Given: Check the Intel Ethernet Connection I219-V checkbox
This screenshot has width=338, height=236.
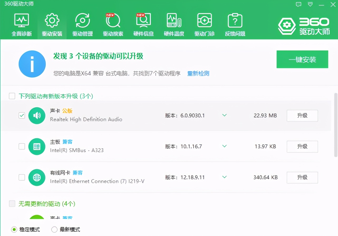Looking at the screenshot, I should point(22,177).
